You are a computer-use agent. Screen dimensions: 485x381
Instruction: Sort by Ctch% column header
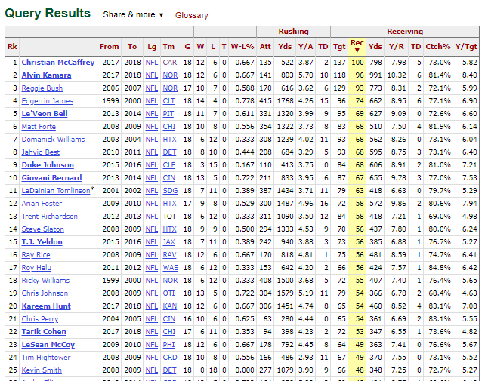coord(437,46)
